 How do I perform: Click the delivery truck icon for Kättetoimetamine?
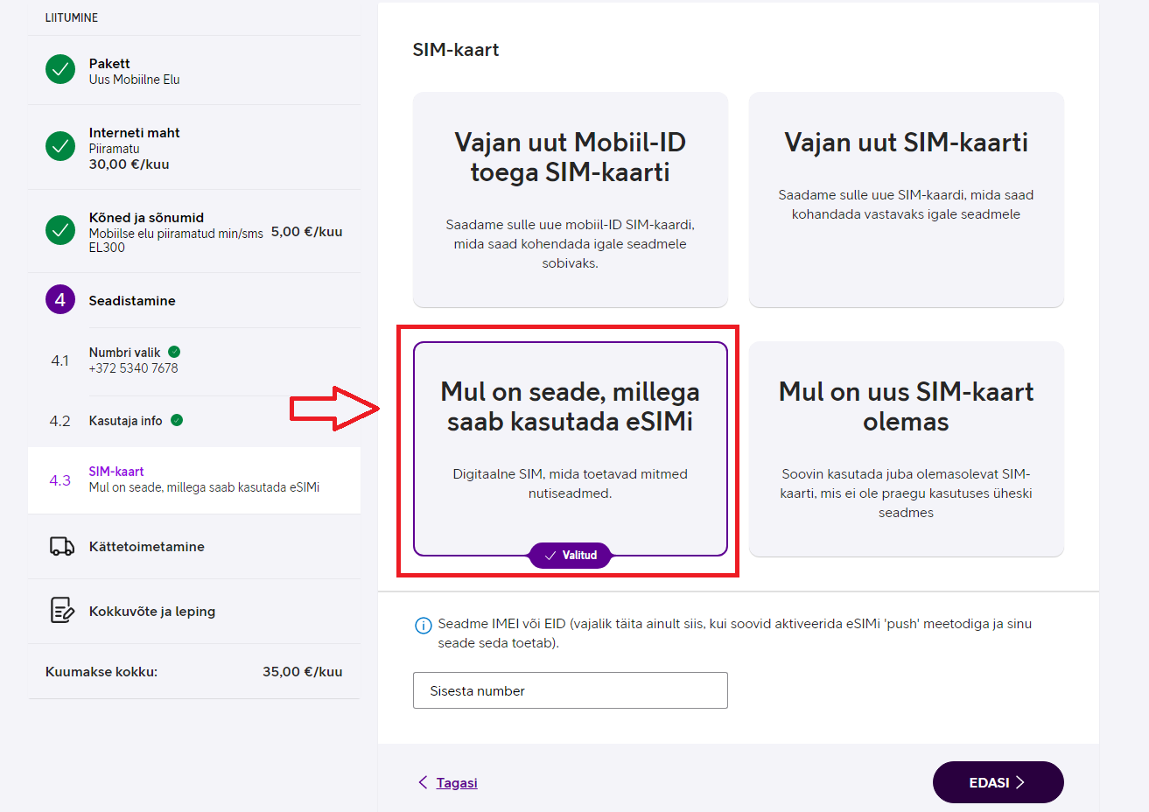pyautogui.click(x=62, y=546)
